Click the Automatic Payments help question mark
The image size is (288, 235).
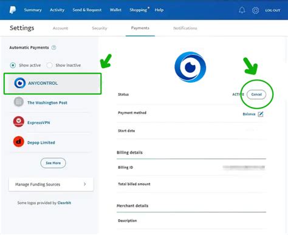click(x=53, y=47)
